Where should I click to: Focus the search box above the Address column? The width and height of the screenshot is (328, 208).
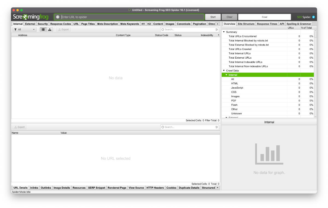[190, 29]
